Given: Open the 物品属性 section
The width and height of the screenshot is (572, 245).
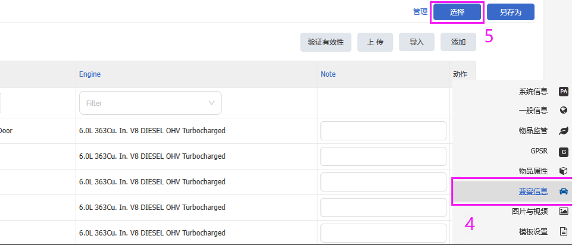Looking at the screenshot, I should click(533, 171).
